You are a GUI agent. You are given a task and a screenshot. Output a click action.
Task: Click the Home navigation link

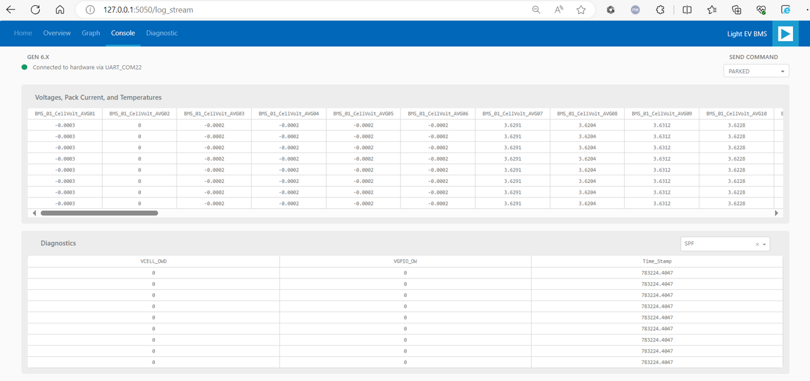coord(23,33)
